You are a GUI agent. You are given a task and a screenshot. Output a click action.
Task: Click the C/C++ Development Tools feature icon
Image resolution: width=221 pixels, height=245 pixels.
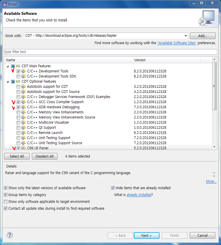click(x=23, y=71)
